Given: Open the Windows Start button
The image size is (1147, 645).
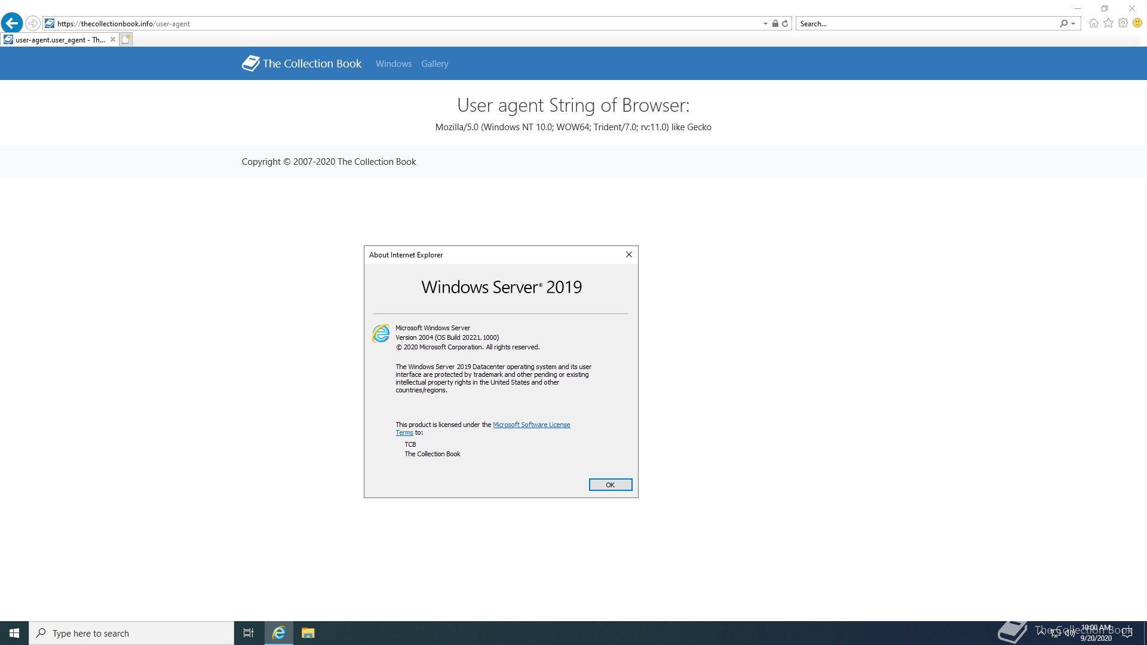Looking at the screenshot, I should [x=14, y=633].
